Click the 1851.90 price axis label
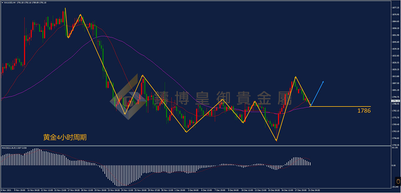 (x=395, y=35)
